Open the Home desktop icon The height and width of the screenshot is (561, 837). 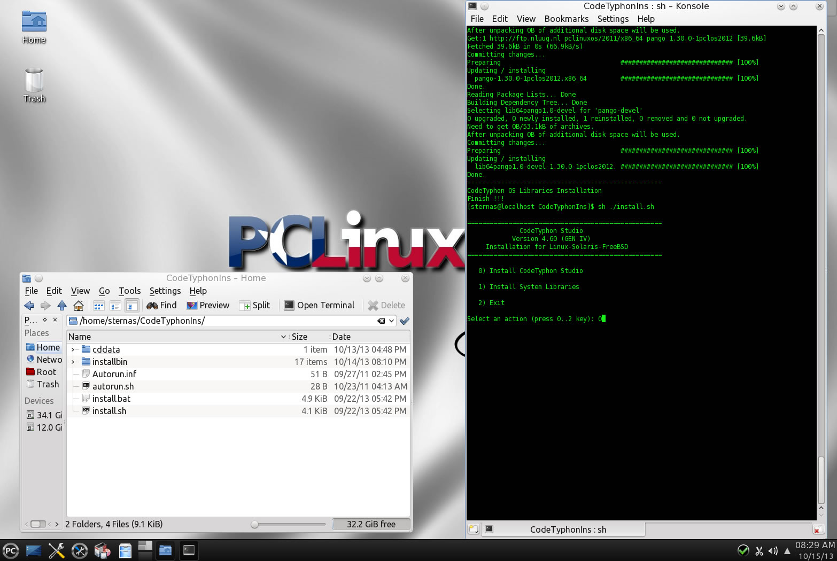[x=34, y=27]
